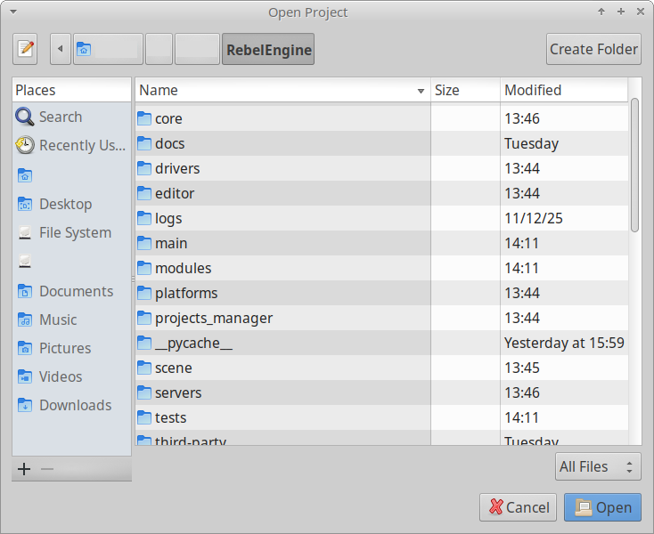Open Videos folder in Places

(71, 376)
